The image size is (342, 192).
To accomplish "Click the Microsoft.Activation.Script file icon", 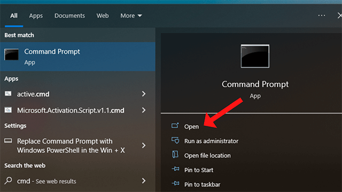I will point(8,110).
